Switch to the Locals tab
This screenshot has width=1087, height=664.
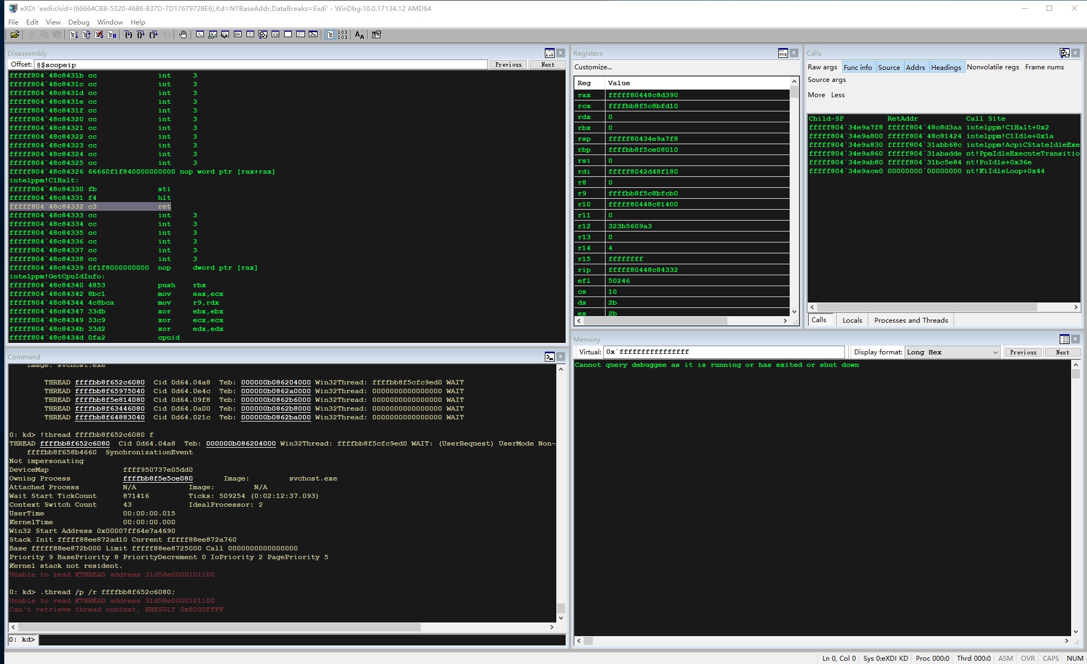click(852, 320)
